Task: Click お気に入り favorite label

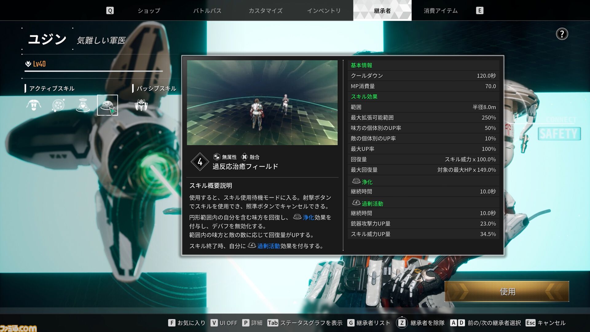Action: coord(191,323)
